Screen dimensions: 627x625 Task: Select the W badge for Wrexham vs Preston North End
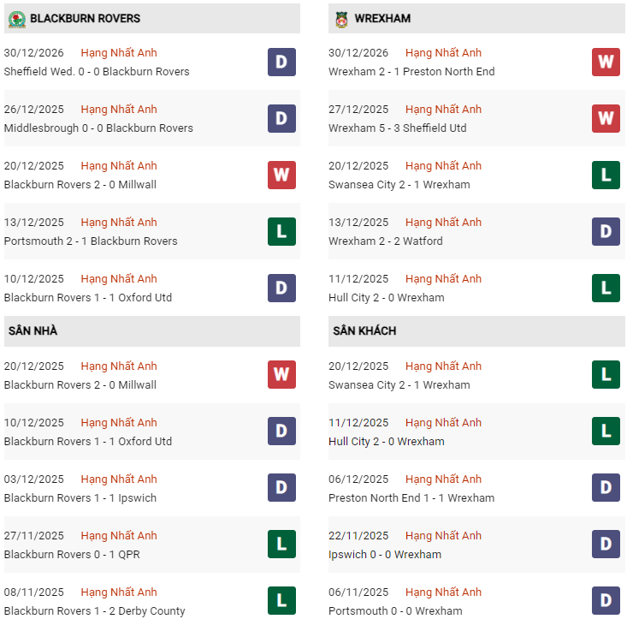(606, 62)
